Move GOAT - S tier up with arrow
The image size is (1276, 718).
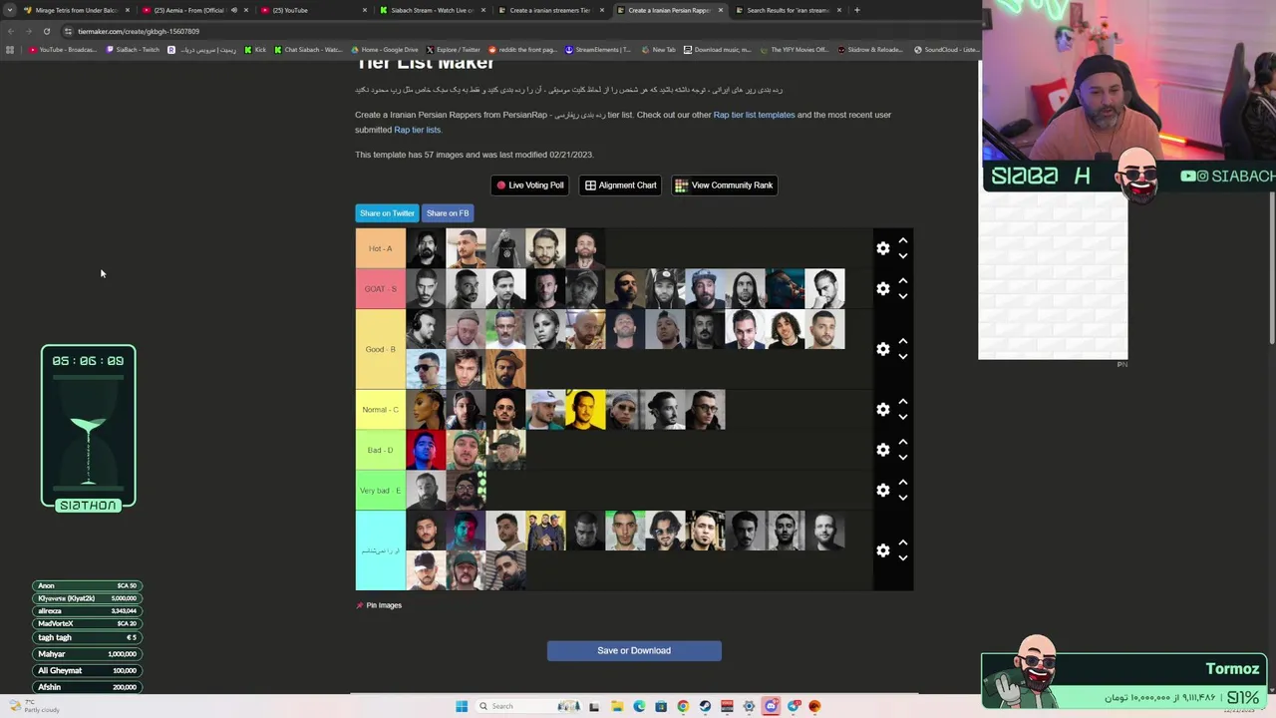(x=903, y=280)
